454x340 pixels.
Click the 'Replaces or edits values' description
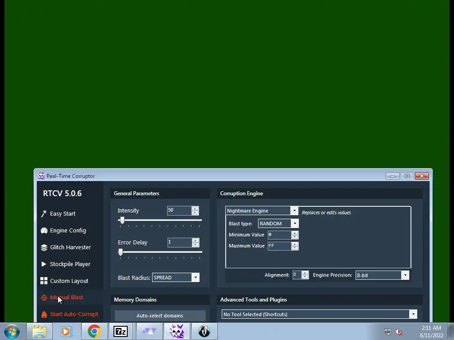pos(326,212)
